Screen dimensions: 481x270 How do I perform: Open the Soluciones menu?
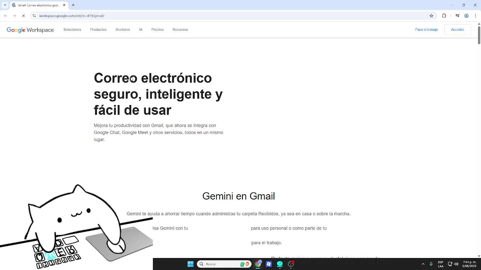pos(72,30)
